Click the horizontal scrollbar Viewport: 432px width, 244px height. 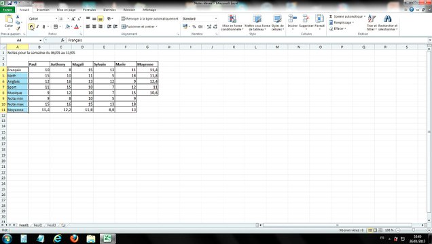(337, 225)
